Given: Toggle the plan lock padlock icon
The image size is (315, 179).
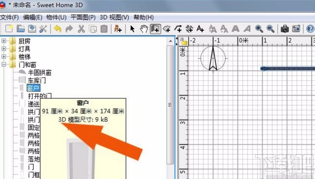Looking at the screenshot, I should [184, 41].
